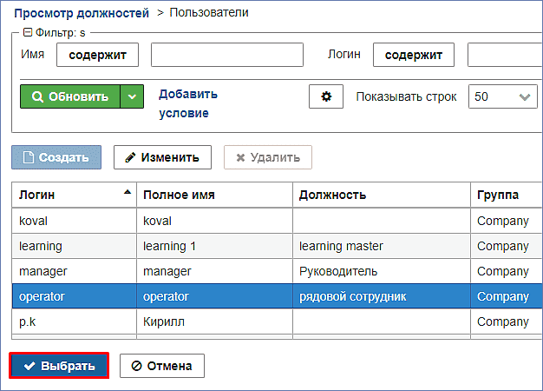Click the pencil icon on Изменить
This screenshot has height=391, width=543.
point(130,157)
